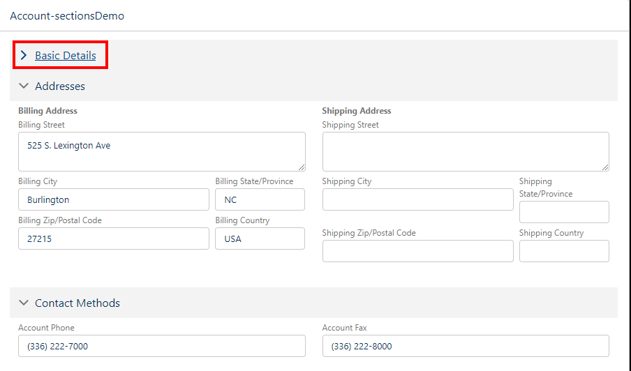Viewport: 631px width, 371px height.
Task: Click the Contact Methods section heading
Action: point(77,303)
